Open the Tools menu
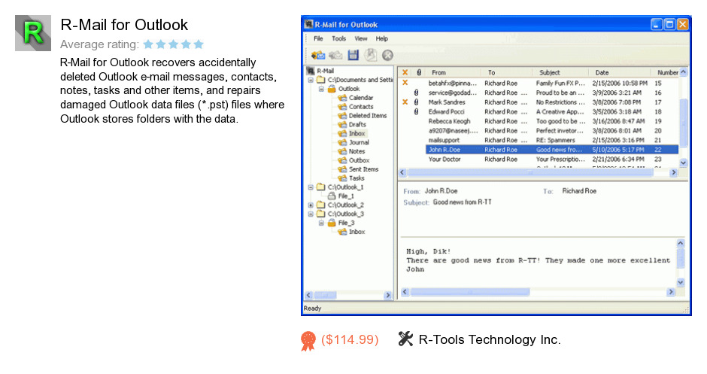The width and height of the screenshot is (707, 374). [338, 39]
